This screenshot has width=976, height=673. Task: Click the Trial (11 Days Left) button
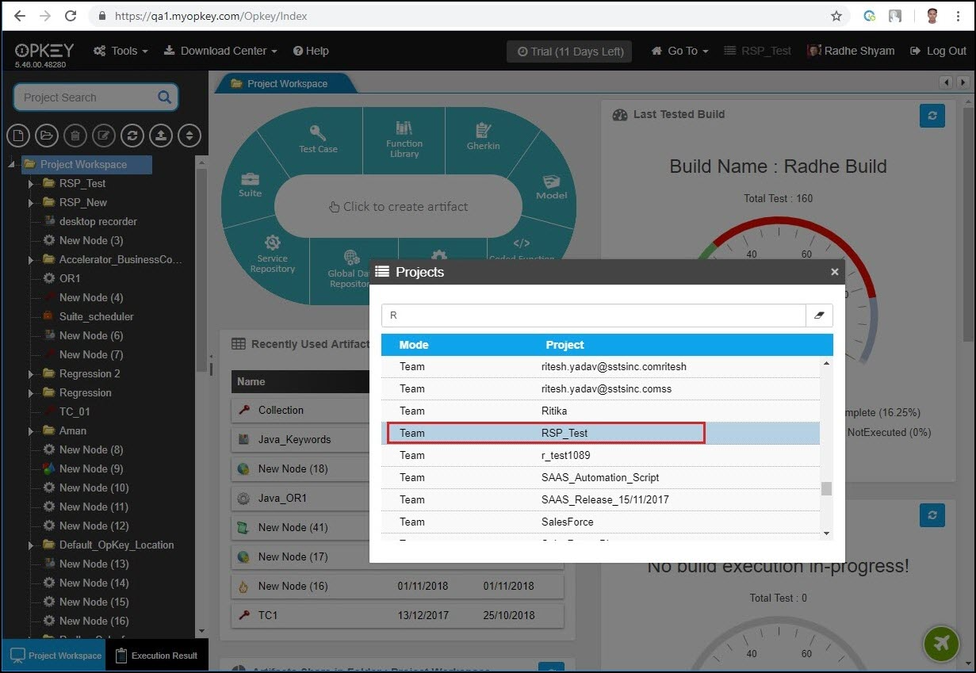[x=569, y=51]
